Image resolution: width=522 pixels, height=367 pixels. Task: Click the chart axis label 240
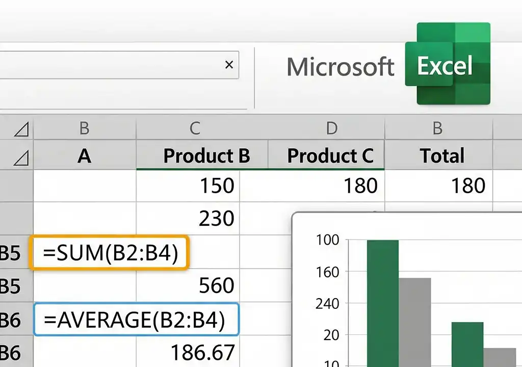point(327,304)
